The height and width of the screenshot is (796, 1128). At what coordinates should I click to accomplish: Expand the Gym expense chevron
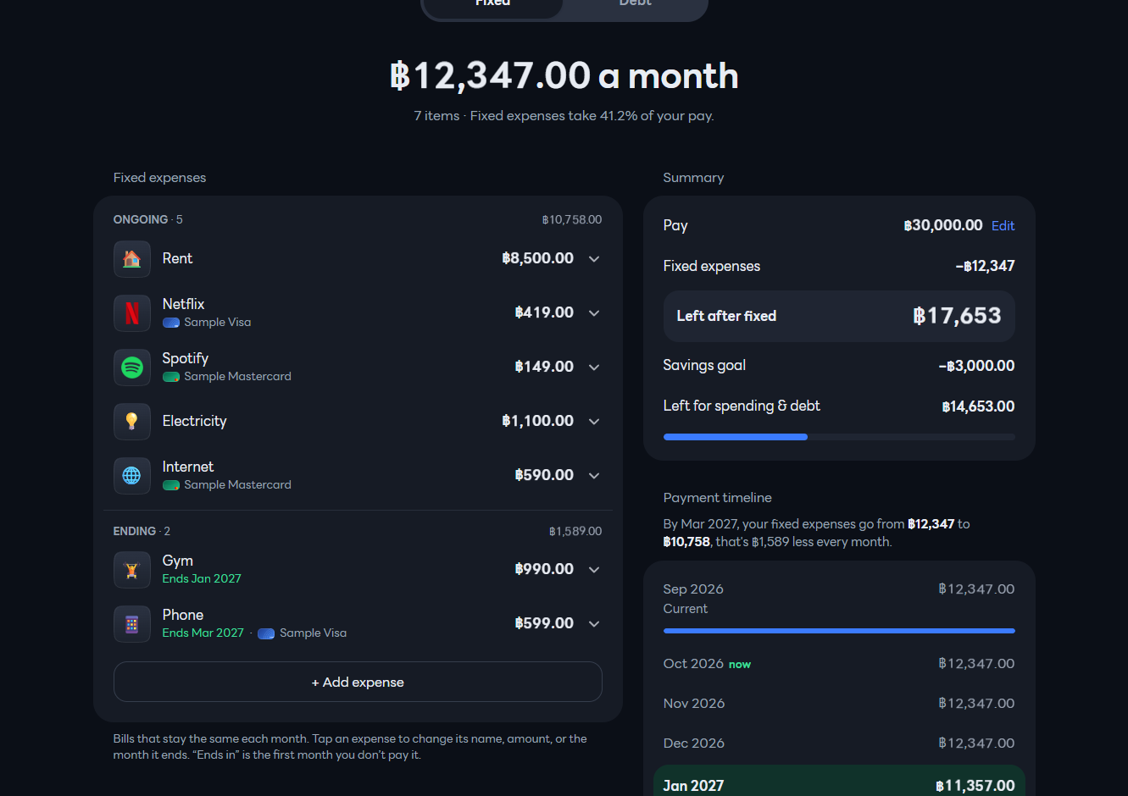point(594,570)
